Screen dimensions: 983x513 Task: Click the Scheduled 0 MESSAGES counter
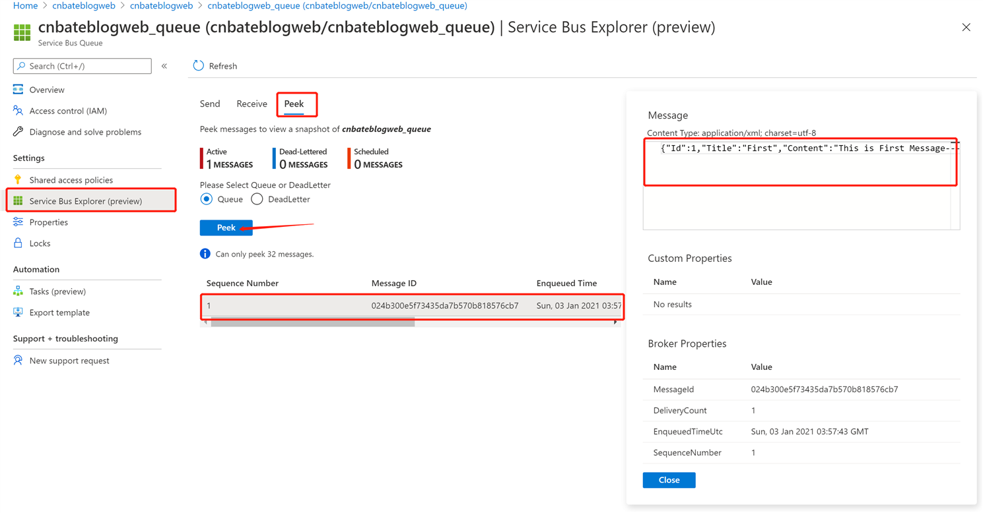[375, 158]
